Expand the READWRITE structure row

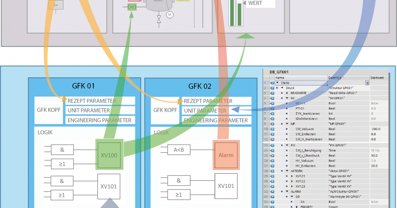(x=287, y=93)
